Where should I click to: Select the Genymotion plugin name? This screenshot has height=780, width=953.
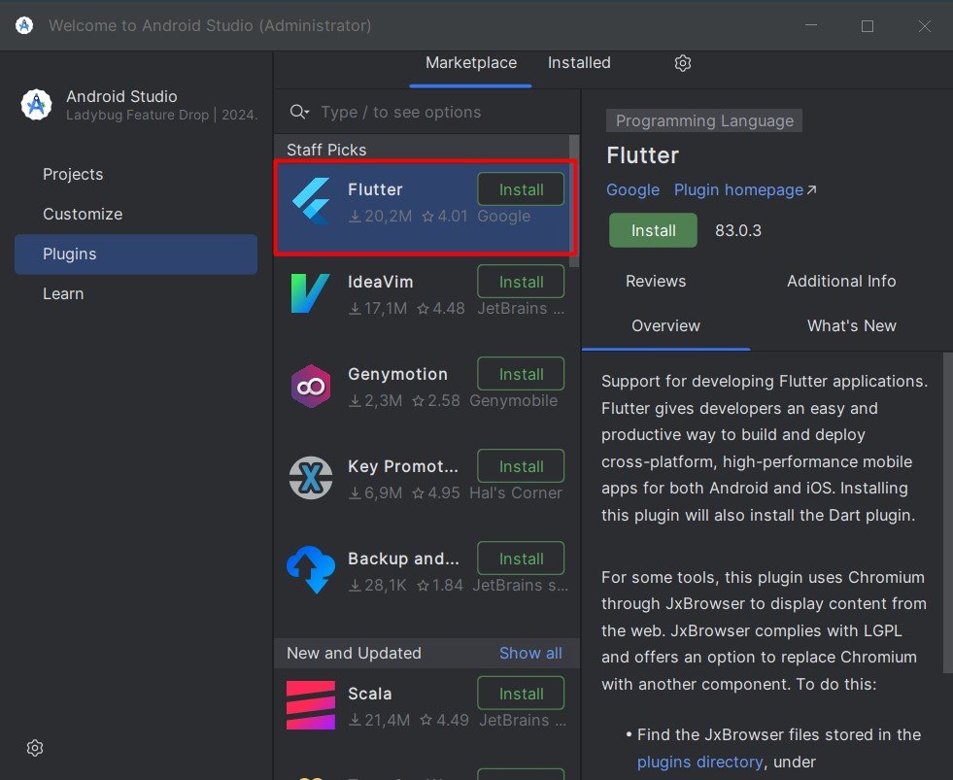pyautogui.click(x=397, y=374)
